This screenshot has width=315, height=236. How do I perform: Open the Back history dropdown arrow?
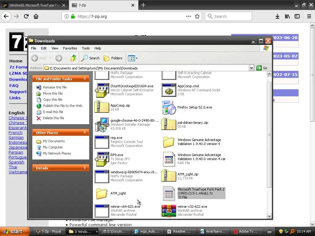pyautogui.click(x=50, y=58)
